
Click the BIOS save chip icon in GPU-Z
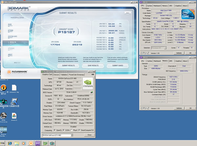click(92, 92)
